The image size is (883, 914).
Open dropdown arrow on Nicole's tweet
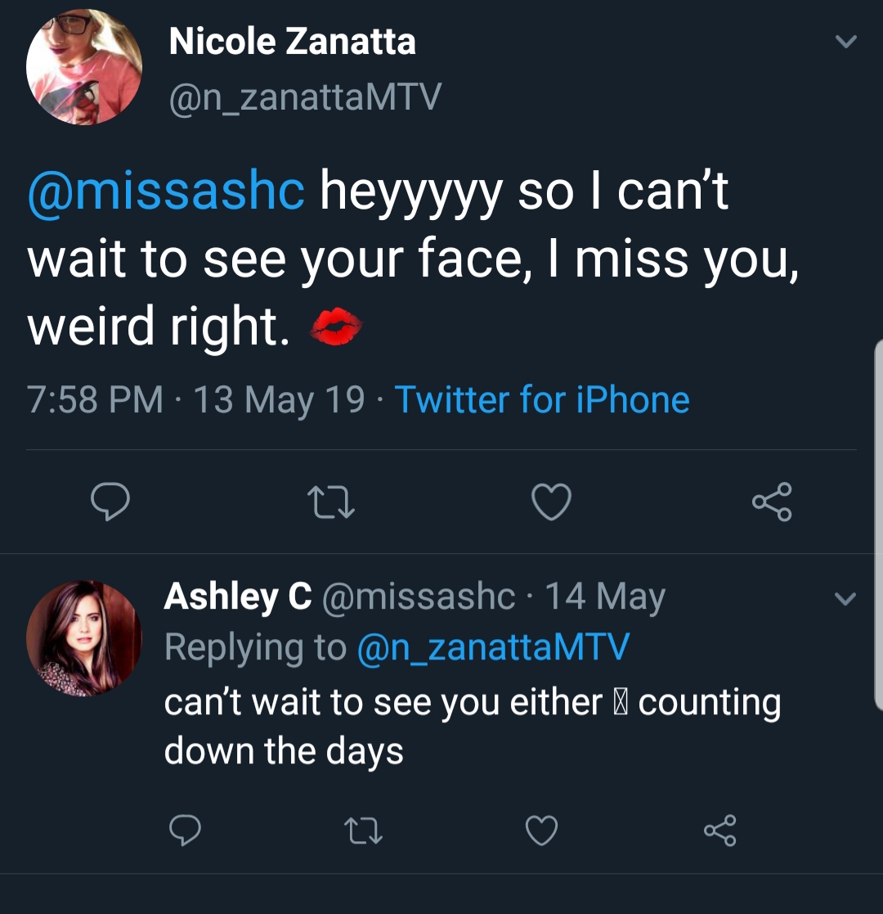tap(845, 42)
